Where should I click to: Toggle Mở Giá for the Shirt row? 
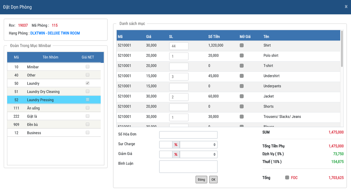coord(242,45)
